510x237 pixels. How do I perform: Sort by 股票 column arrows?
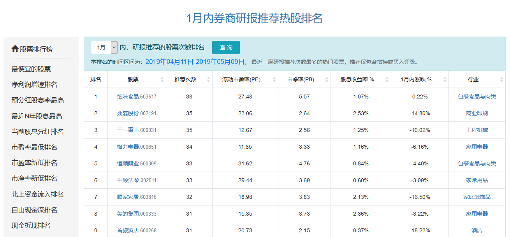point(162,79)
